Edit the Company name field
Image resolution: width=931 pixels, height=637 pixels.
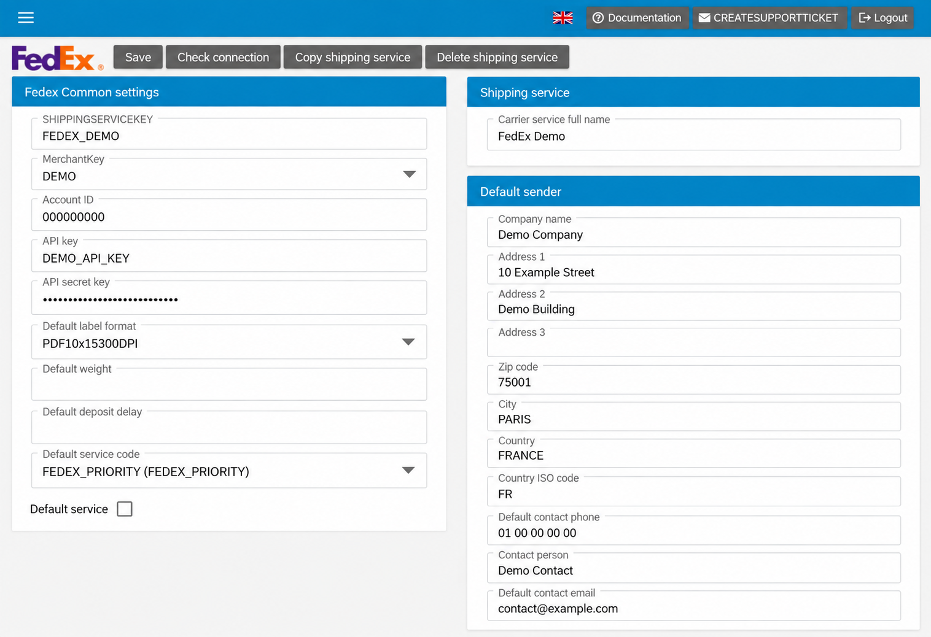694,233
